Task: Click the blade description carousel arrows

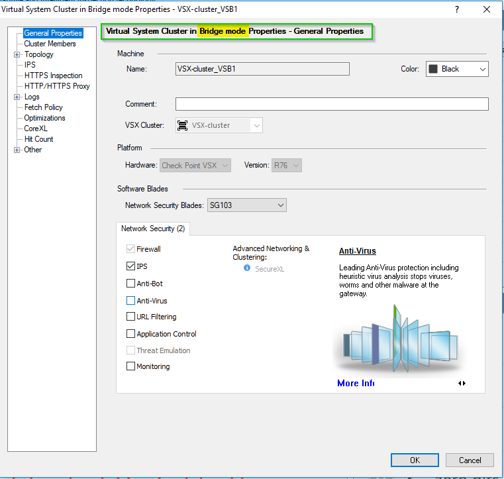Action: [462, 383]
